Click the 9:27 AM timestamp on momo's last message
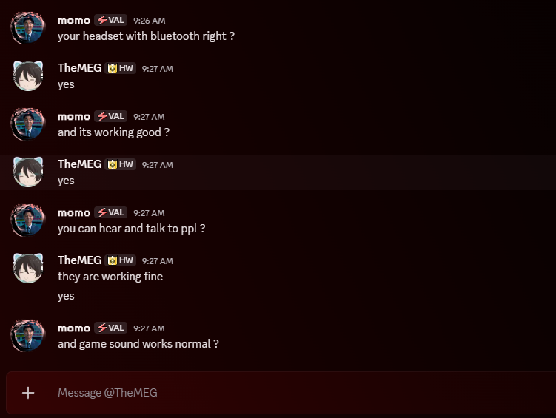 149,328
